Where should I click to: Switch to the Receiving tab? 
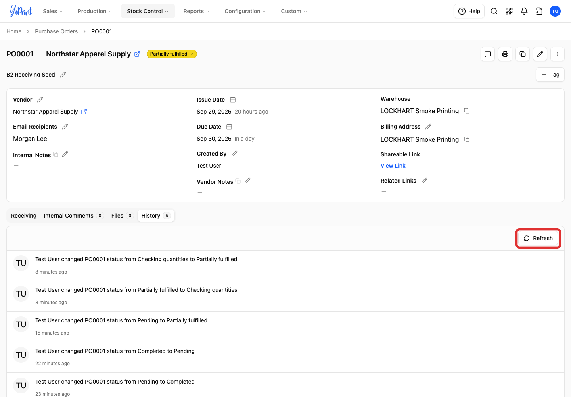24,216
